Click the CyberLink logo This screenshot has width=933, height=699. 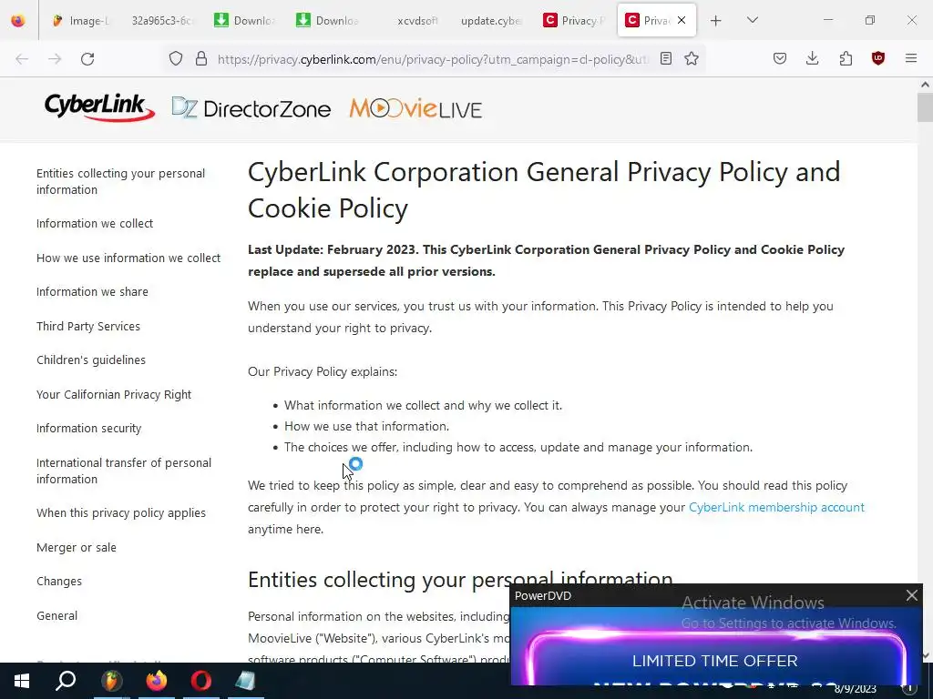(99, 107)
